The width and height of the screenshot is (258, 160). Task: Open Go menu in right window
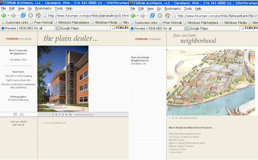tap(159, 9)
